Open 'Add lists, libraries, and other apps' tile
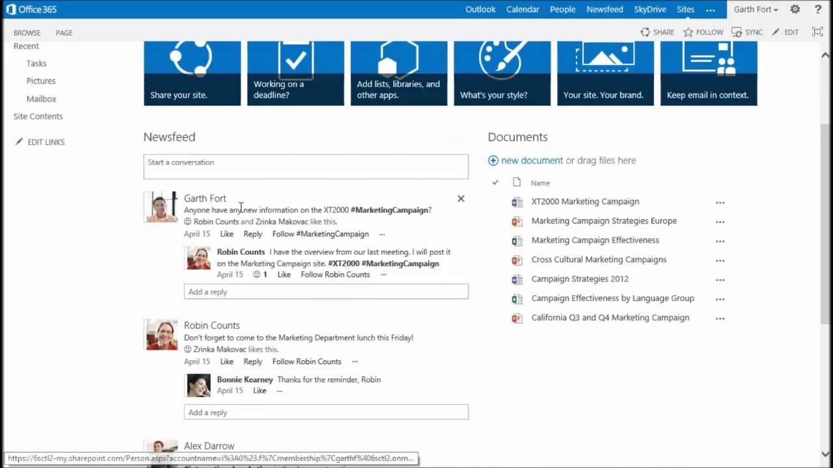The width and height of the screenshot is (833, 468). point(399,73)
